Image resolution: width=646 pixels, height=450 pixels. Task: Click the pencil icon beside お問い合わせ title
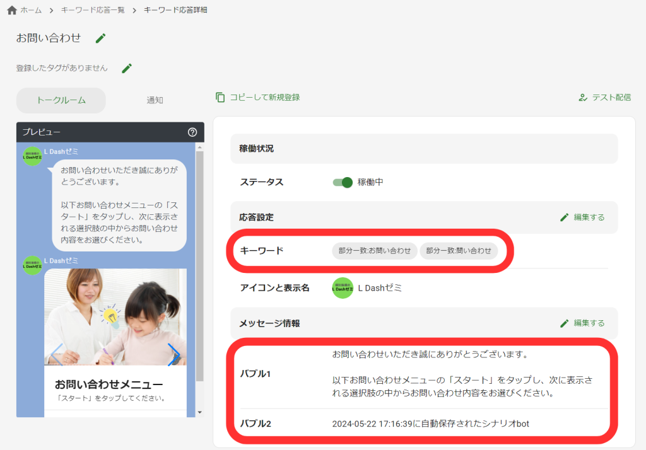coord(100,38)
